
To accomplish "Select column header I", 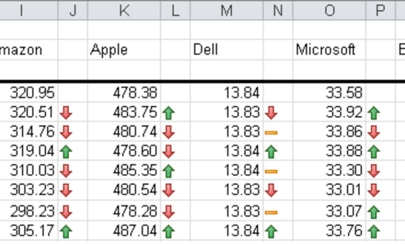I will (29, 10).
